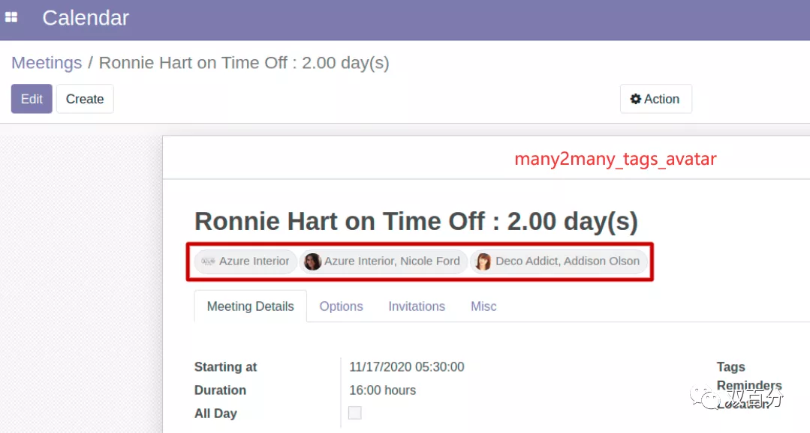Click the gear icon on Action
This screenshot has width=810, height=433.
[x=635, y=99]
